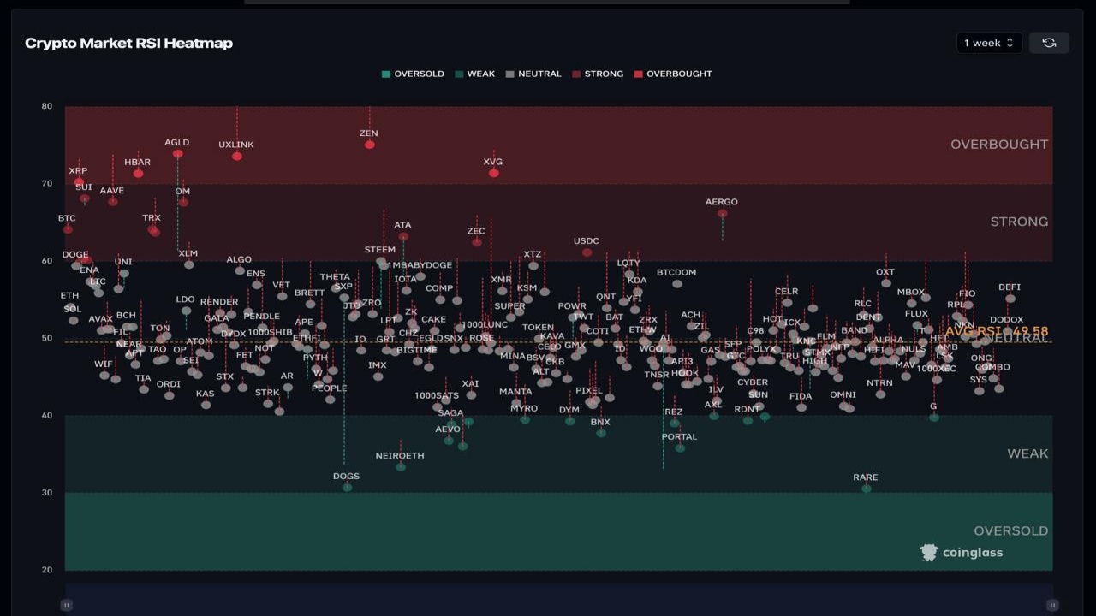Select the OXT data point
This screenshot has height=616, width=1096.
coord(885,283)
